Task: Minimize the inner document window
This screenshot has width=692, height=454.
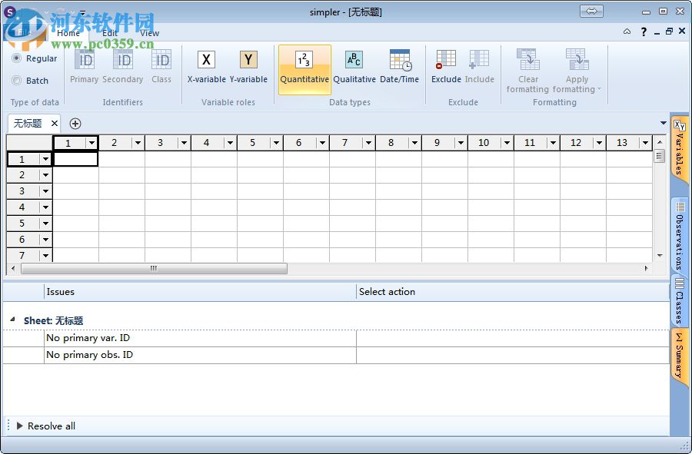Action: [x=657, y=32]
